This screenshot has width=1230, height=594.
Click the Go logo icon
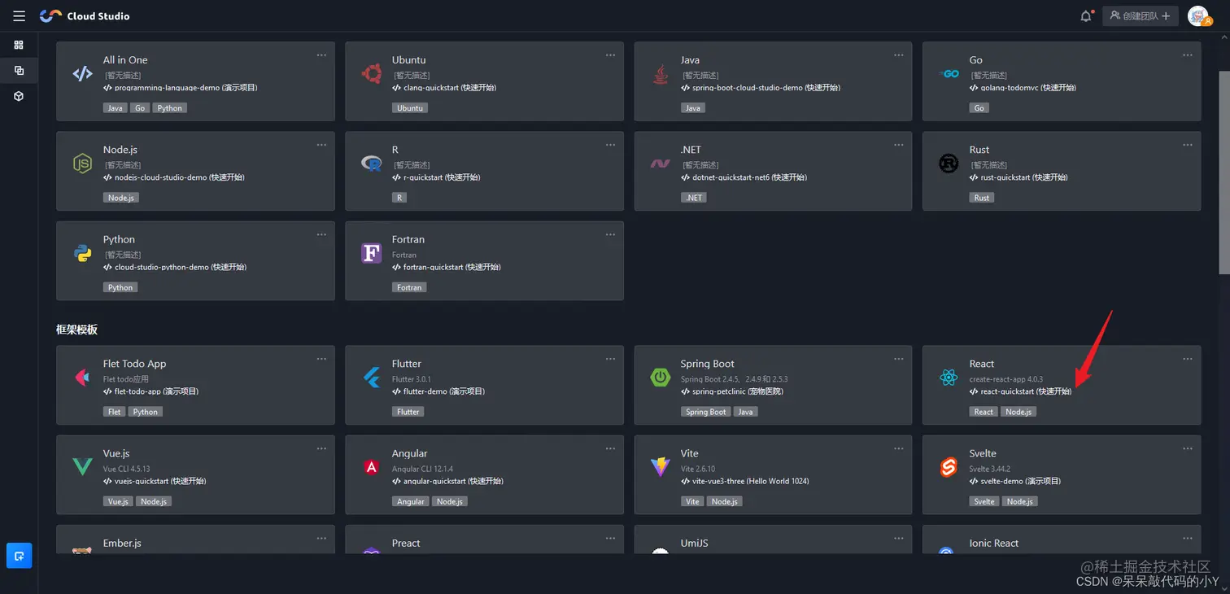[949, 74]
